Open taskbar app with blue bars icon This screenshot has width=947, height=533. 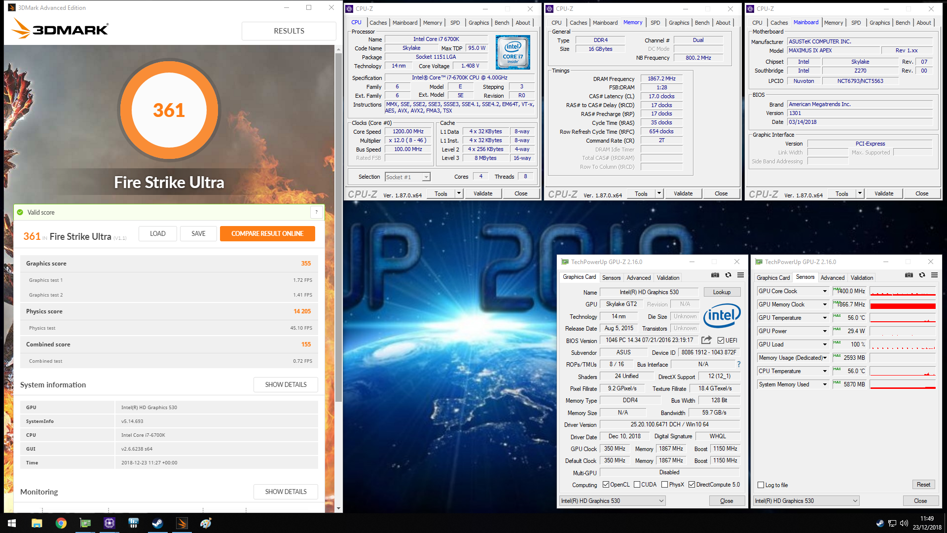coord(134,523)
